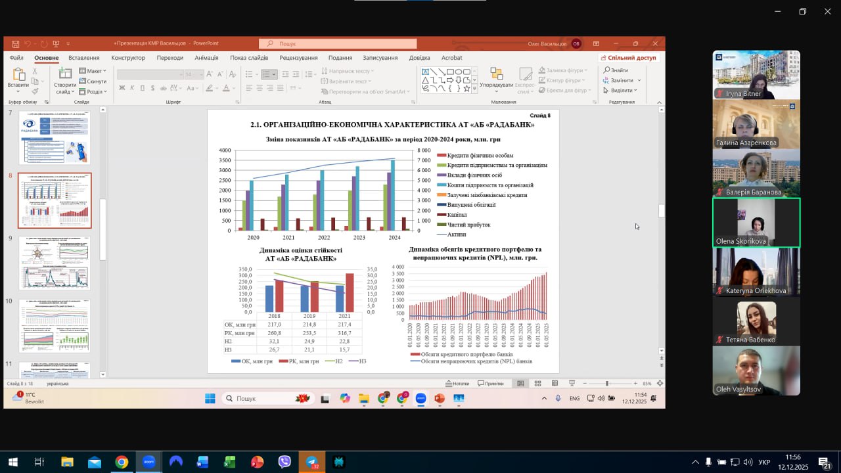
Task: Switch to Slide Sorter view icon
Action: click(537, 384)
